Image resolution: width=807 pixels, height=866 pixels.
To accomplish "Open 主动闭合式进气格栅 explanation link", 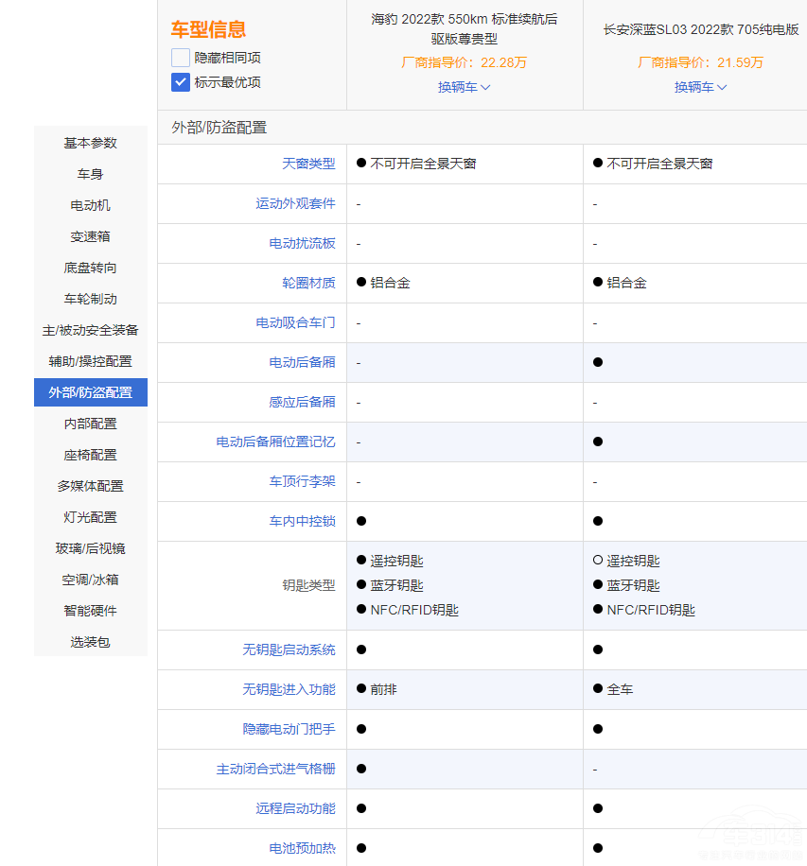I will pyautogui.click(x=275, y=769).
